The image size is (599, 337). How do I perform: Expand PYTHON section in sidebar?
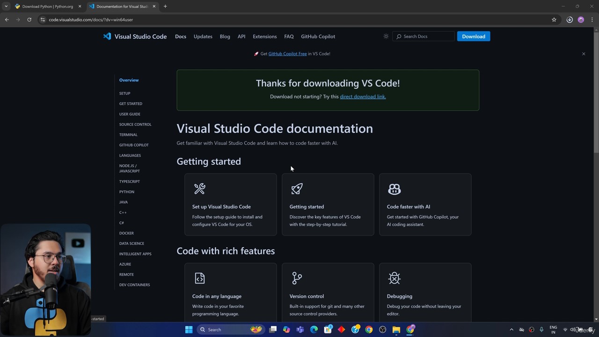point(127,192)
